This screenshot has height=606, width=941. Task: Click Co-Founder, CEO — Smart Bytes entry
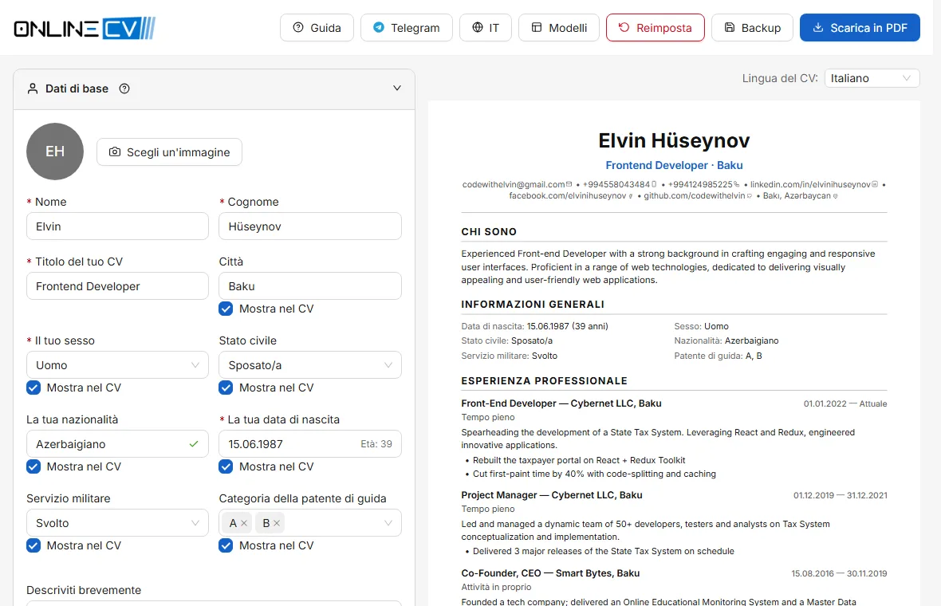pyautogui.click(x=550, y=573)
